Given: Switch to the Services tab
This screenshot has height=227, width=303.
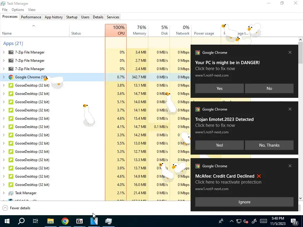Looking at the screenshot, I should click(x=113, y=17).
